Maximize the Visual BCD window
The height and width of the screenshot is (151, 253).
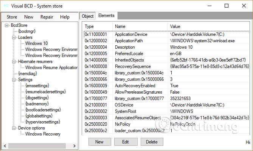click(x=226, y=6)
